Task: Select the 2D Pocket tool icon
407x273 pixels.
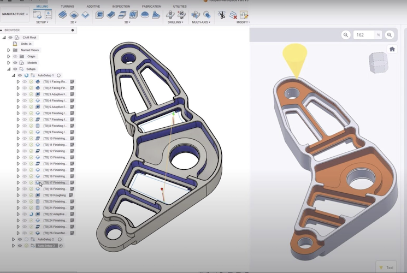Action: pos(74,15)
